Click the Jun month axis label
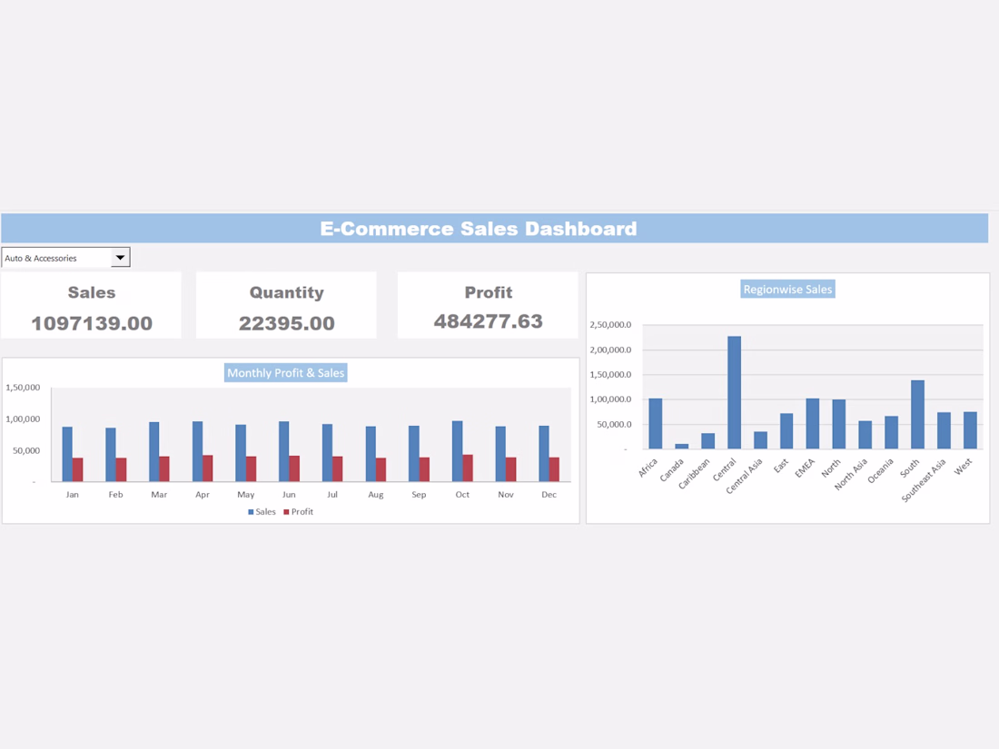The height and width of the screenshot is (749, 999). pos(289,494)
